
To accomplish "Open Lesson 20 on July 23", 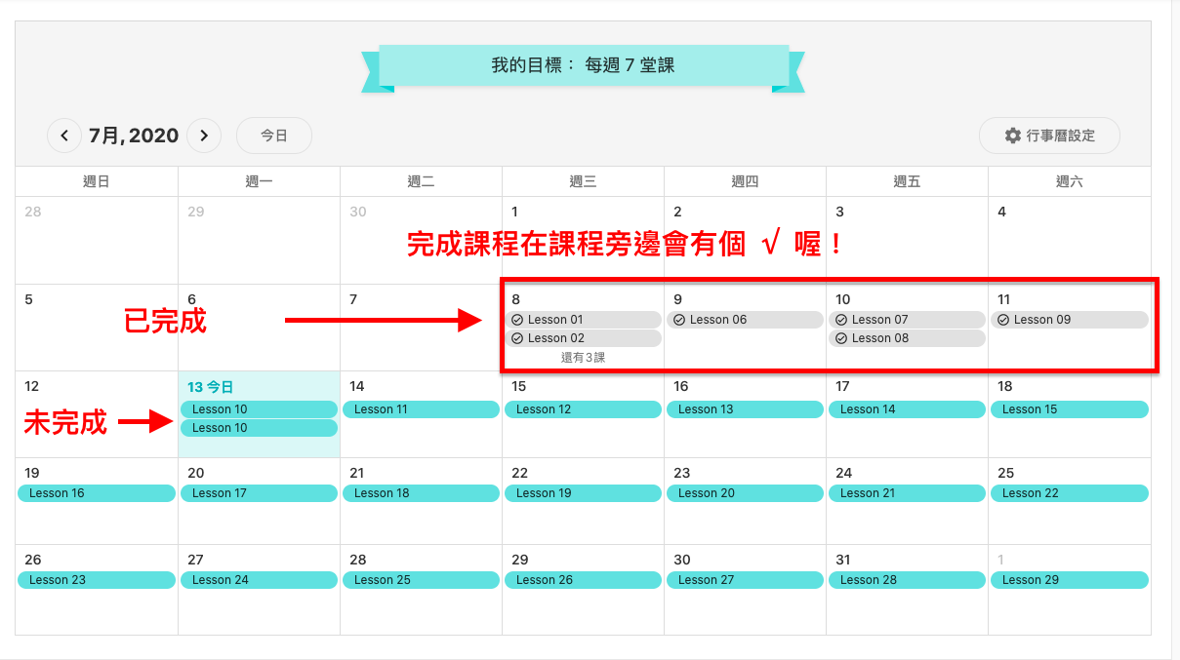I will tap(745, 493).
